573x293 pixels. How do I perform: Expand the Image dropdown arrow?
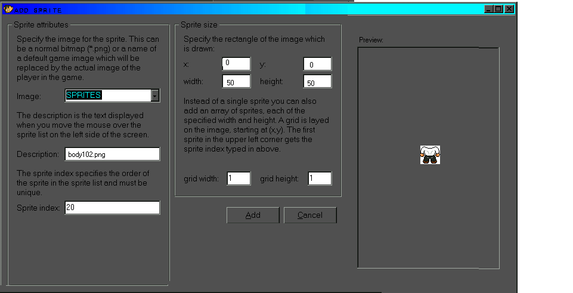coord(155,95)
